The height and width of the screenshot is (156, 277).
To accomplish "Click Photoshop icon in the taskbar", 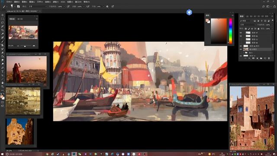I will (x=74, y=154).
